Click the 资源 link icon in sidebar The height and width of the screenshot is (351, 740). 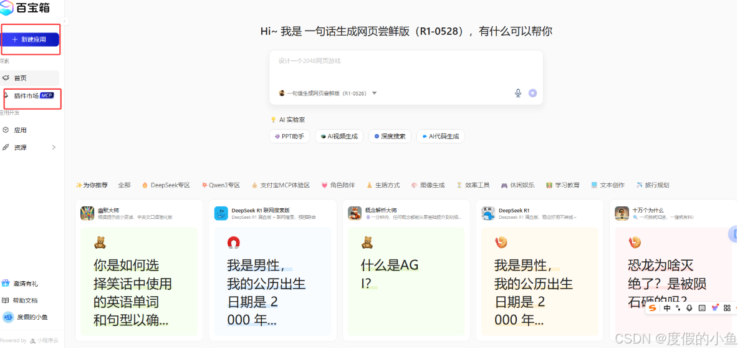(x=6, y=148)
